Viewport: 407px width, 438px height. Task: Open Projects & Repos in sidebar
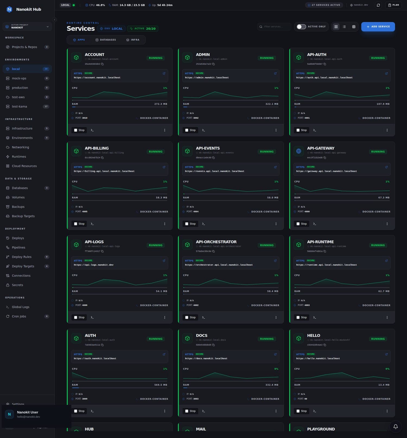click(x=27, y=47)
